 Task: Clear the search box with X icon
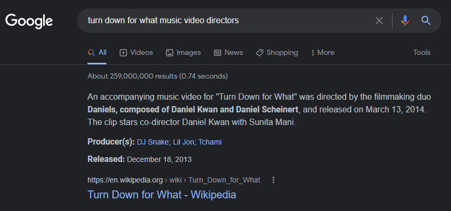(379, 21)
